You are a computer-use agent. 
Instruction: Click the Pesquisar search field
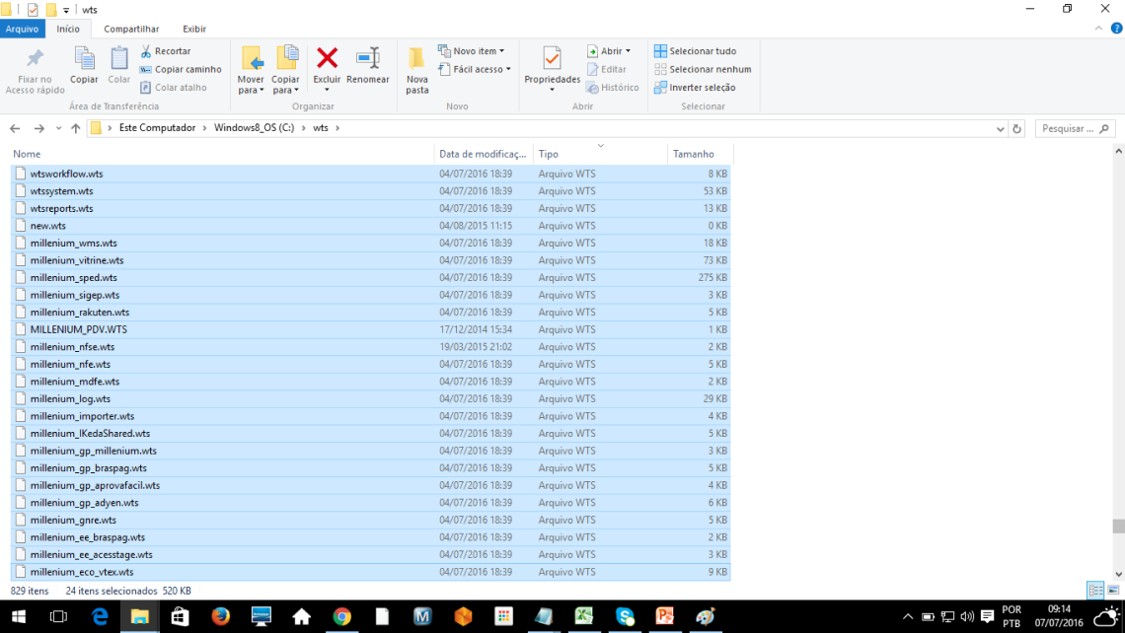coord(1070,128)
